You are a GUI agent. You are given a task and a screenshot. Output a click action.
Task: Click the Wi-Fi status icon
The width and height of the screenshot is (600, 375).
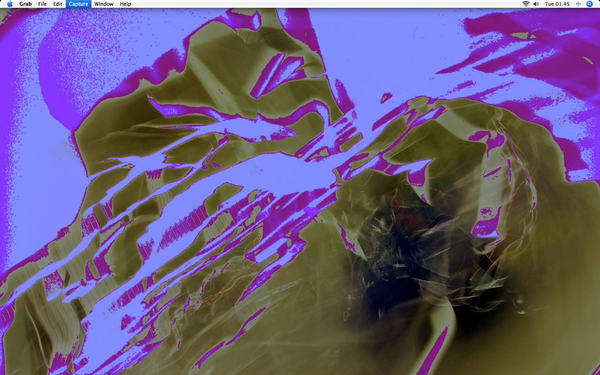click(526, 4)
